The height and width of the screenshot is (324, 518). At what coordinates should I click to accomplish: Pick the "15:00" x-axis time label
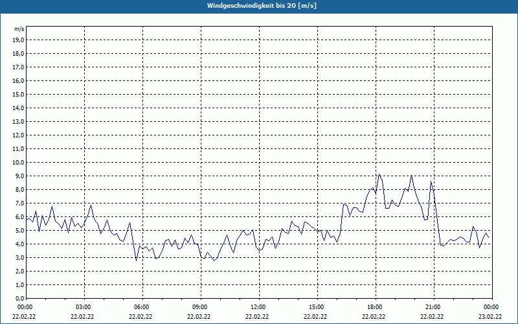[317, 307]
